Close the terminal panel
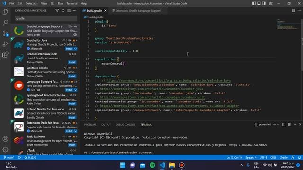The height and width of the screenshot is (170, 303). (300, 125)
